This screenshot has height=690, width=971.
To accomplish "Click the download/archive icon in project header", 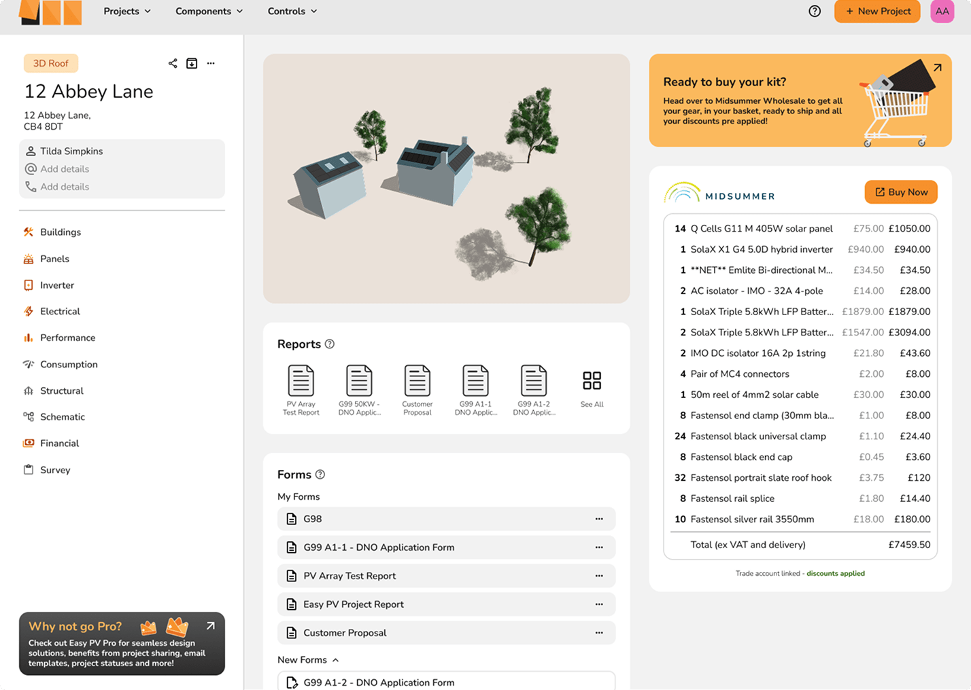I will tap(192, 63).
